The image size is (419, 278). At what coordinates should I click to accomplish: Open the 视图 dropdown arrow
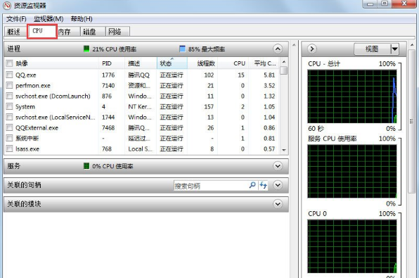(394, 49)
